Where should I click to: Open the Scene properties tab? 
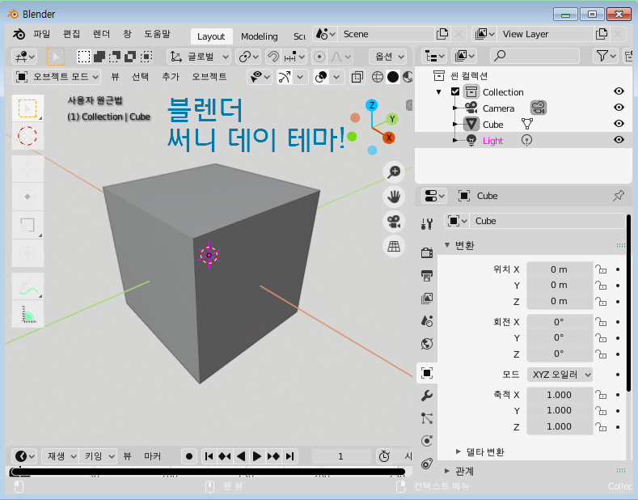click(x=427, y=321)
